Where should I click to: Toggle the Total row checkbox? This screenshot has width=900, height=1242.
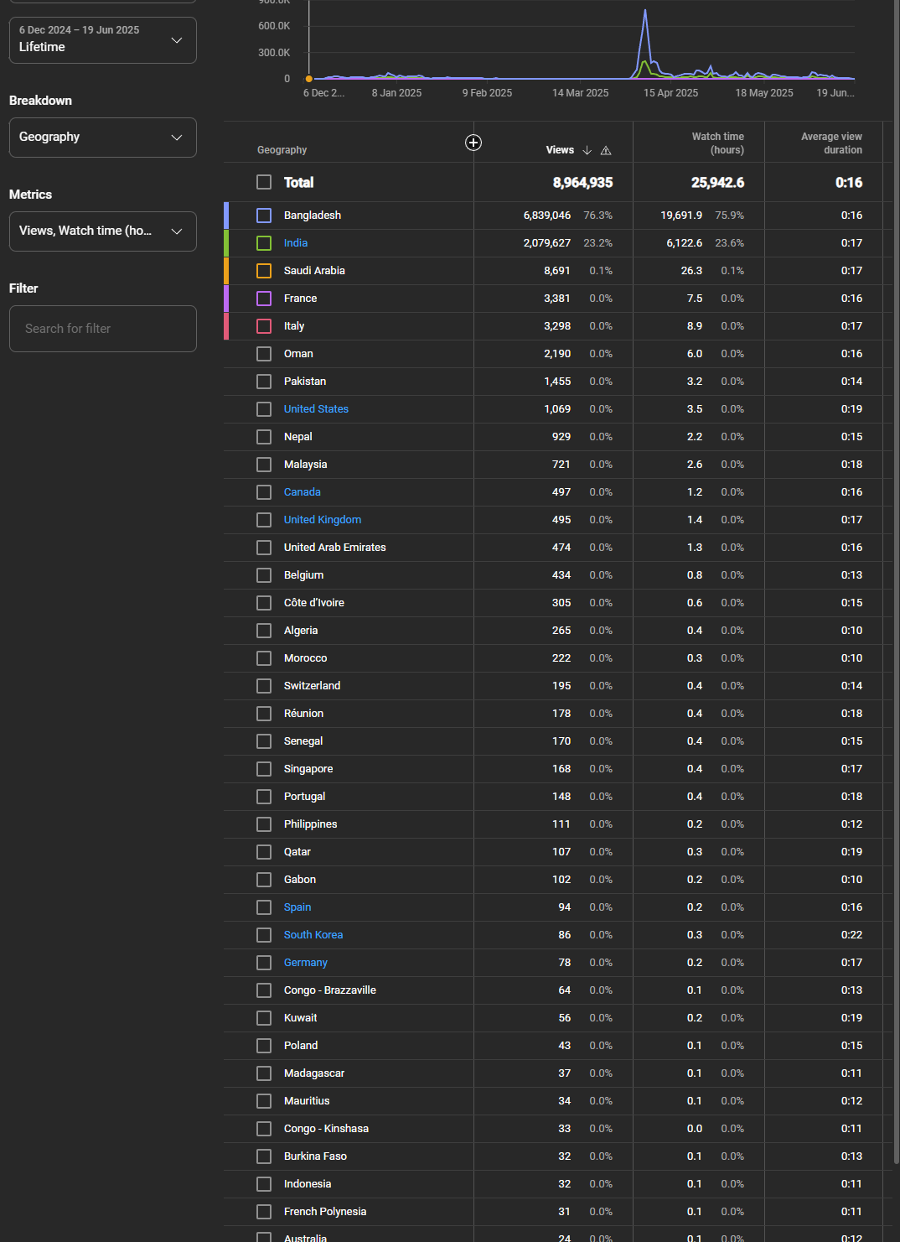[264, 182]
